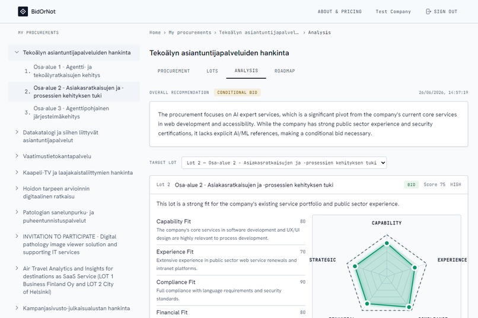Open the truncated Tekoälyn asiantuntijapalvel… breadcrumb
478x318 pixels.
point(259,33)
